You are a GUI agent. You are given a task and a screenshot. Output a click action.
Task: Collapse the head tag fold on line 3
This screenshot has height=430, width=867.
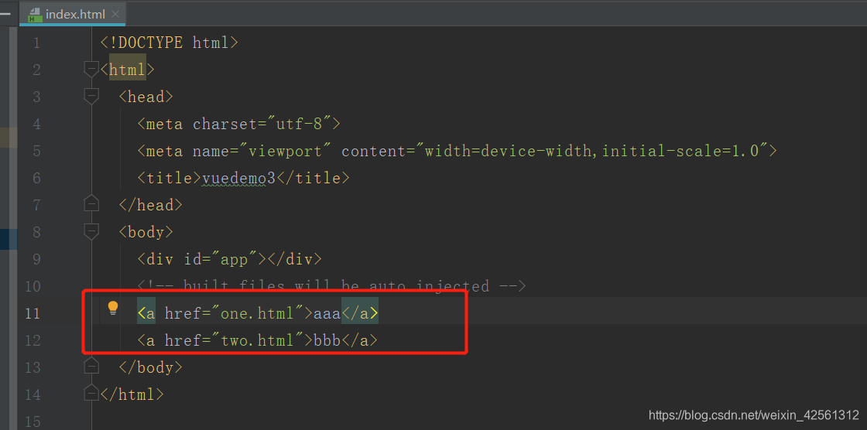click(91, 96)
